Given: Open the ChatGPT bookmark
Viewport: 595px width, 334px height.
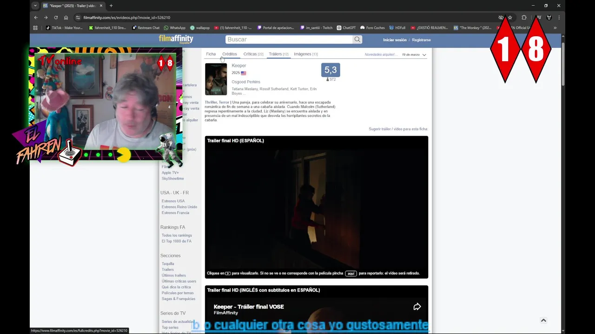Looking at the screenshot, I should pos(346,28).
